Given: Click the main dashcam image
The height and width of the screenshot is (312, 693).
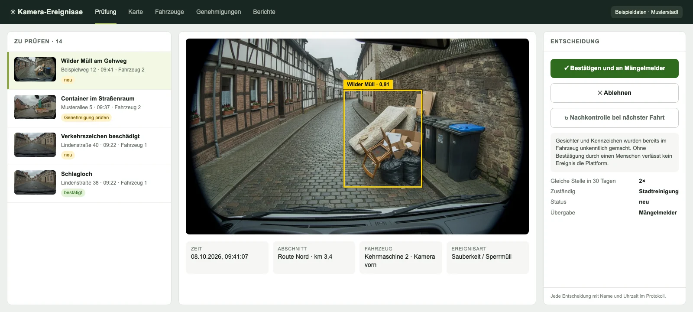Looking at the screenshot, I should [357, 136].
